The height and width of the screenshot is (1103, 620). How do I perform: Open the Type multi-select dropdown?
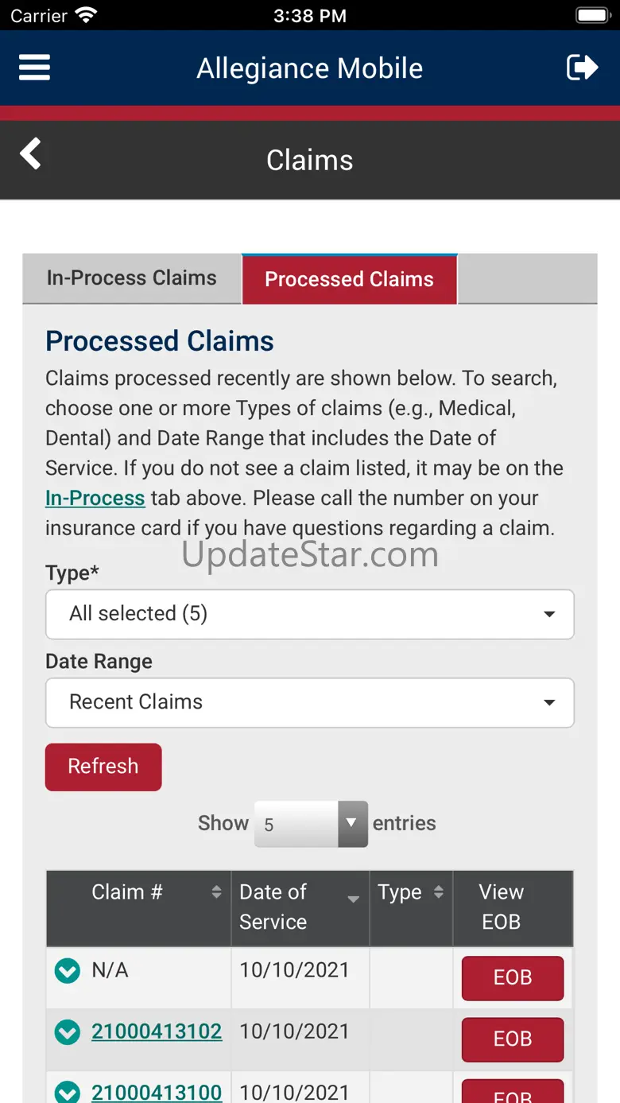click(309, 614)
